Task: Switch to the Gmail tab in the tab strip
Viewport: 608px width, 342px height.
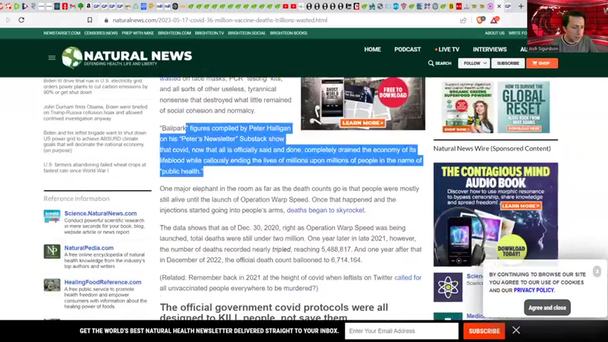Action: (x=73, y=6)
